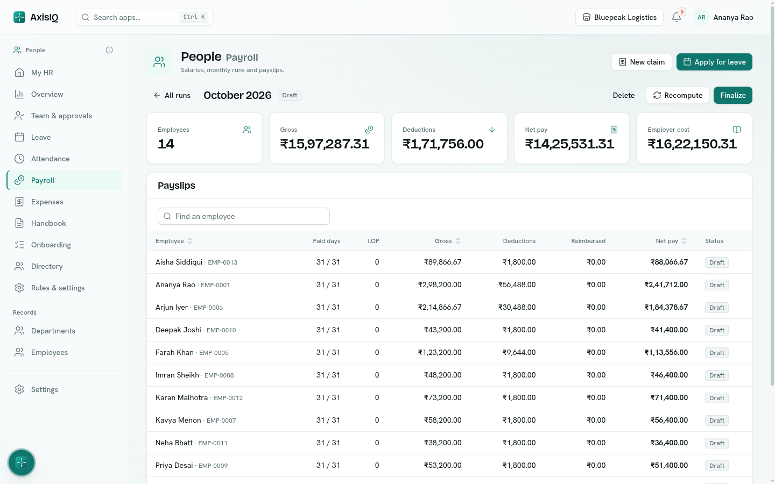Click the People module header icon
775x484 pixels.
(159, 62)
